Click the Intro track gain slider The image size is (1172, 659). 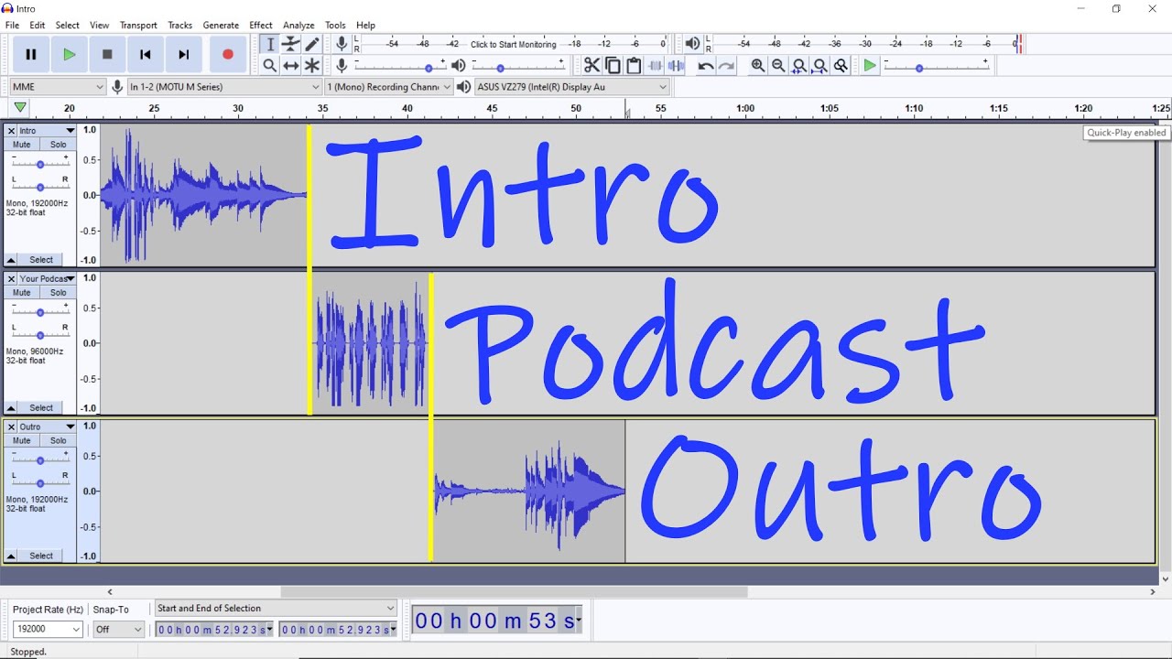click(40, 164)
